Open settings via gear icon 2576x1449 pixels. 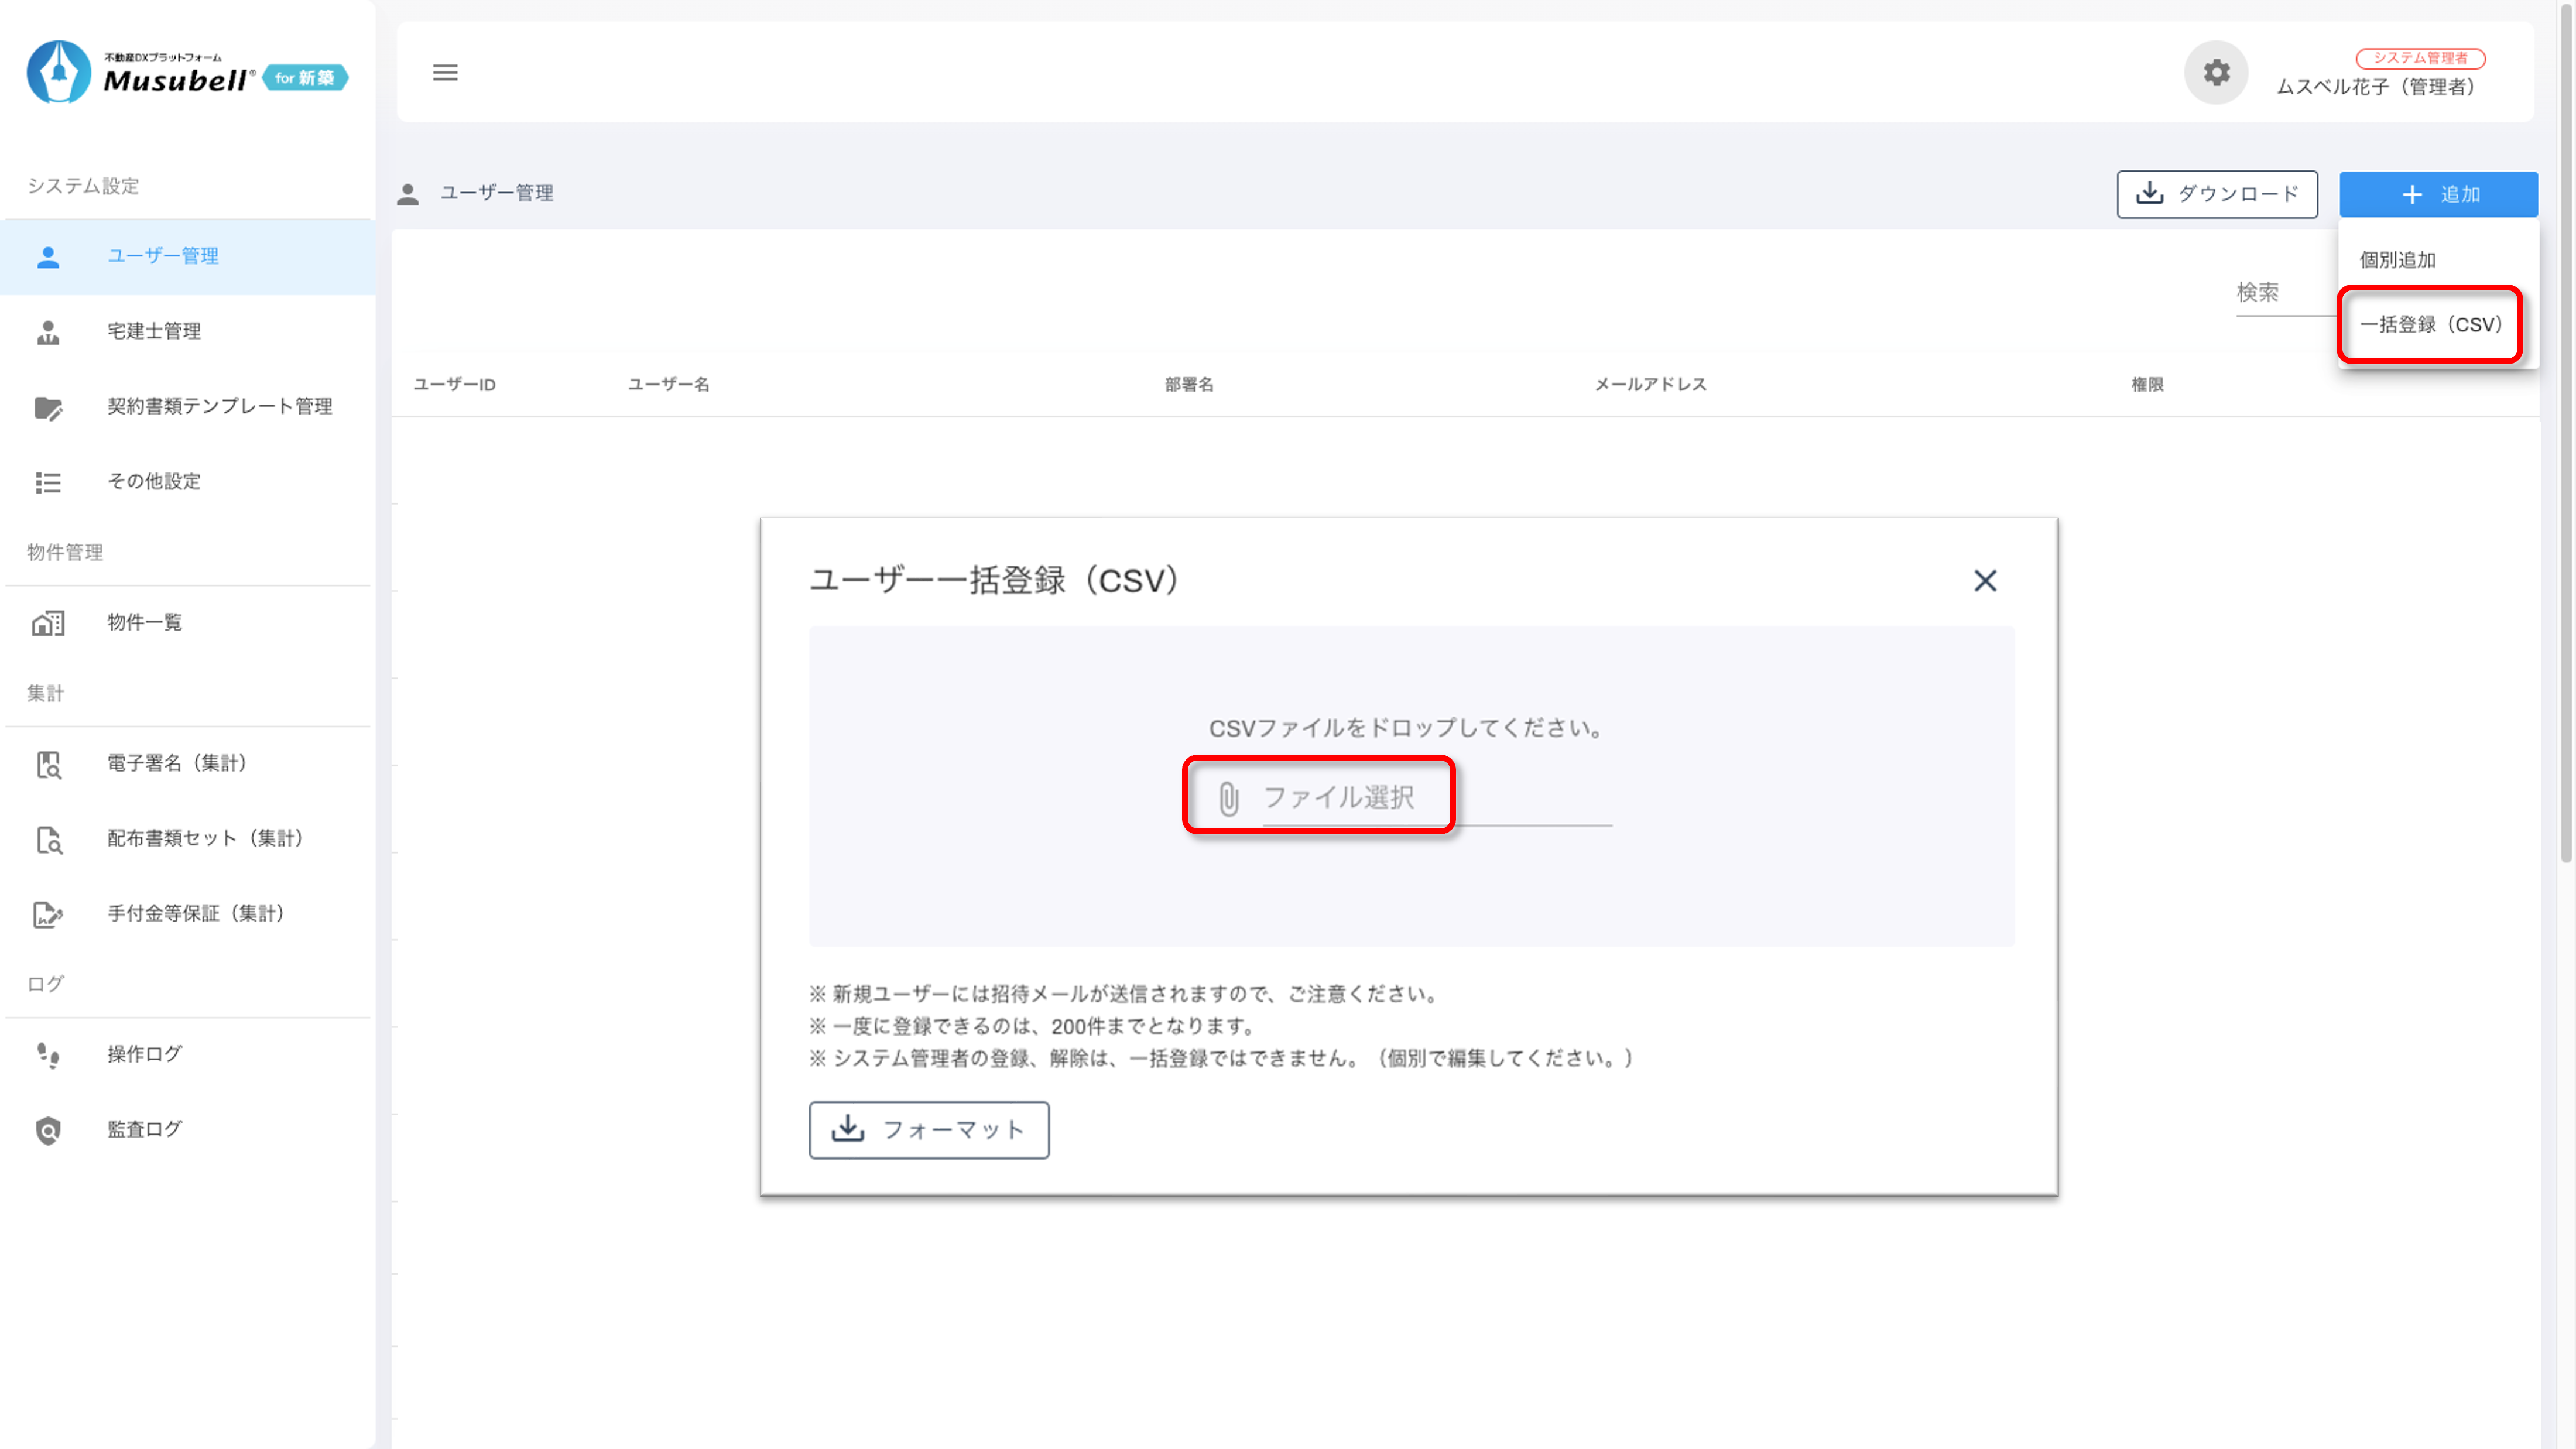point(2216,72)
